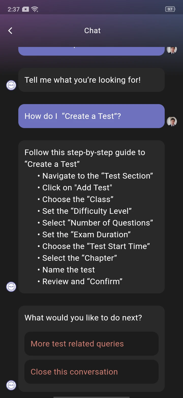The width and height of the screenshot is (183, 398).
Task: Tap the time display in status bar
Action: (13, 9)
